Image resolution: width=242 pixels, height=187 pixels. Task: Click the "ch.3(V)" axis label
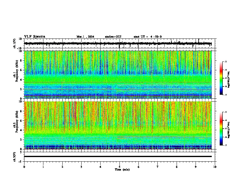pos(15,157)
